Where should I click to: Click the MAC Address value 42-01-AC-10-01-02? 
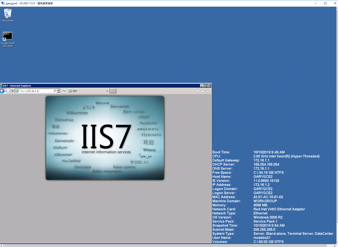pos(268,197)
